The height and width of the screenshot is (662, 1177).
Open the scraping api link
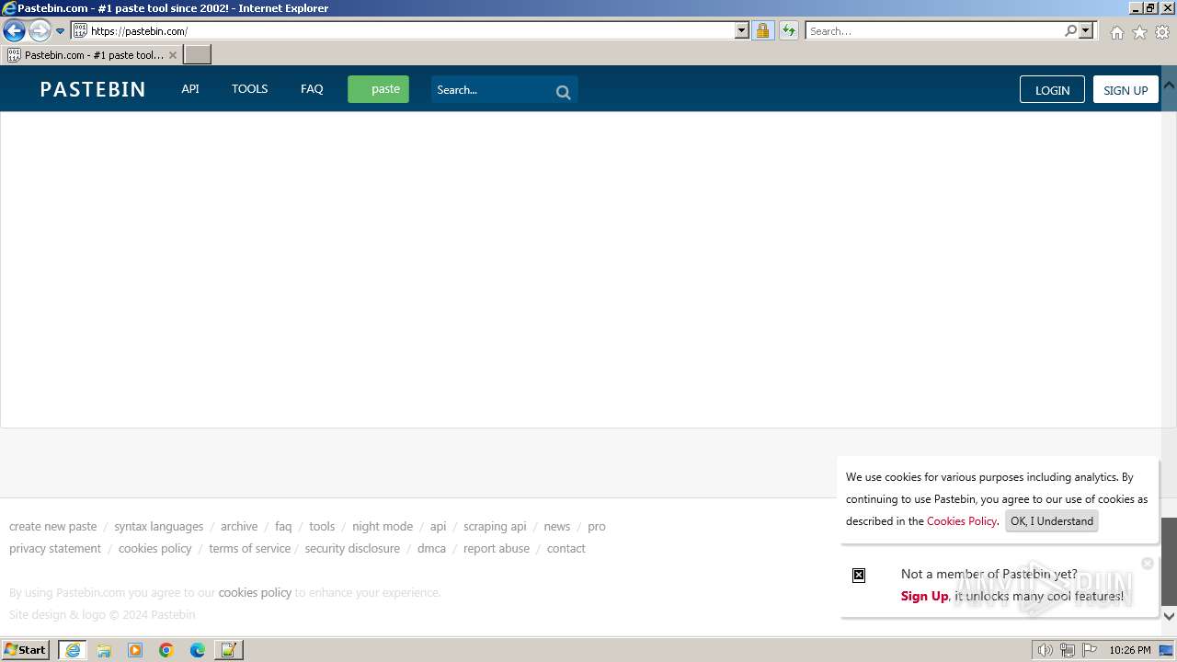click(x=495, y=527)
